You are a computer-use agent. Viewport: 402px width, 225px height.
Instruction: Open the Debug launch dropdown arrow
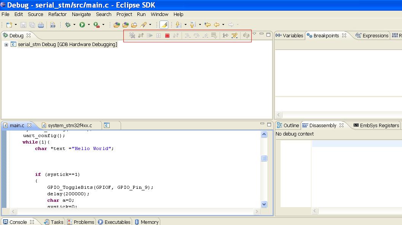coord(74,25)
